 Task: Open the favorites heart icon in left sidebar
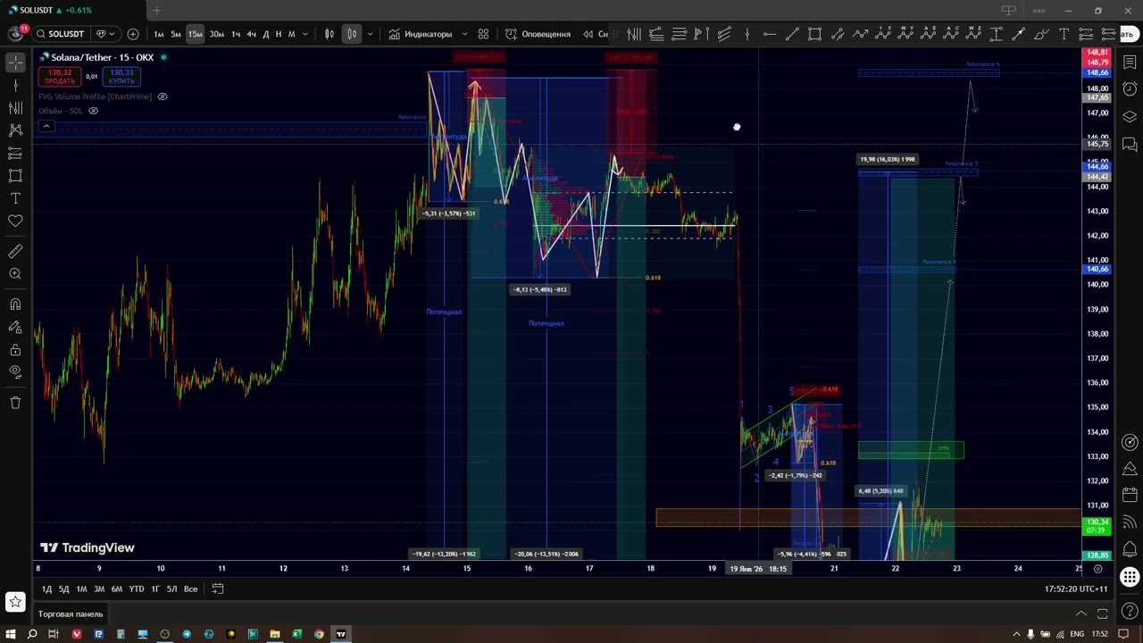click(x=15, y=221)
